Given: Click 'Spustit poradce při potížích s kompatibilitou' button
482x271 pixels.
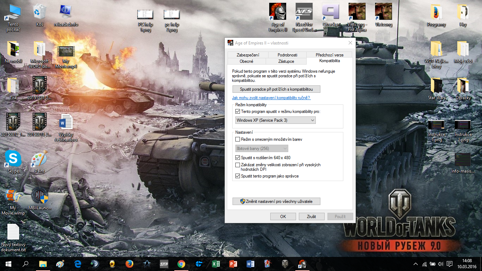Looking at the screenshot, I should [276, 89].
